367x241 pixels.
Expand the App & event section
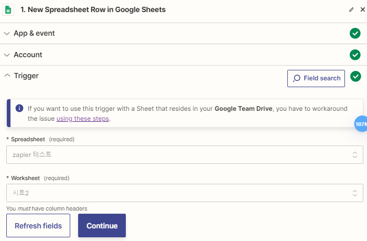coord(7,34)
